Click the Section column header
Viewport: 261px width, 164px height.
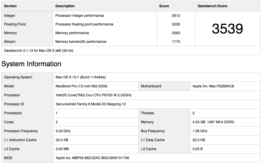(x=10, y=6)
